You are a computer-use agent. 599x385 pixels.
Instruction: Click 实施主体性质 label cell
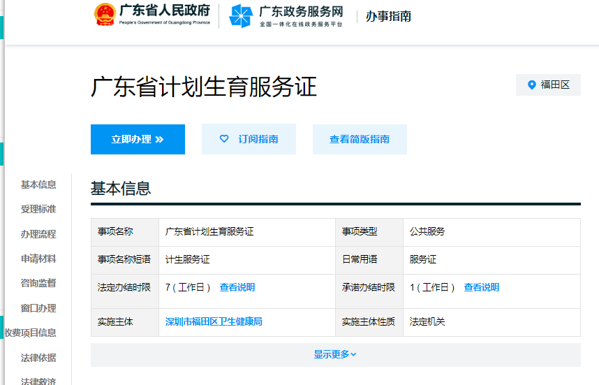tap(368, 321)
